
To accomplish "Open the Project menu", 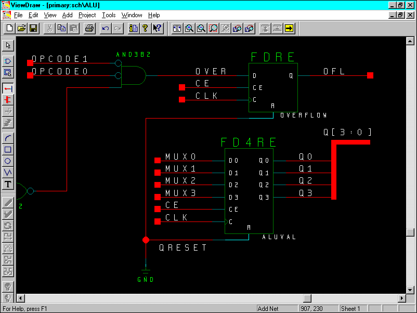I will [x=87, y=15].
